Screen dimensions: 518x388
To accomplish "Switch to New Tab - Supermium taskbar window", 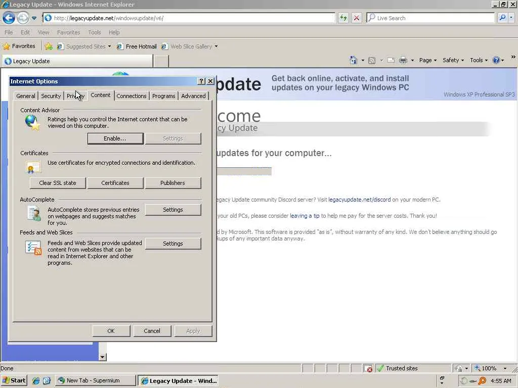I will point(95,380).
